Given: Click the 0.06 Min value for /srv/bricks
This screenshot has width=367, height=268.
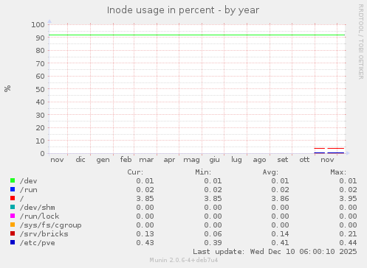Looking at the screenshot, I should coord(213,234).
